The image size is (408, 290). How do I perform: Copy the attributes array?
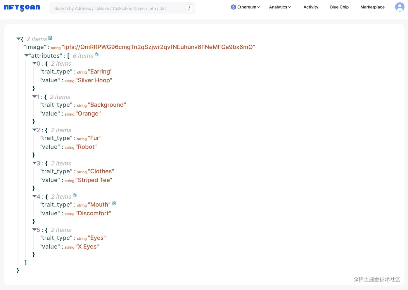[97, 55]
